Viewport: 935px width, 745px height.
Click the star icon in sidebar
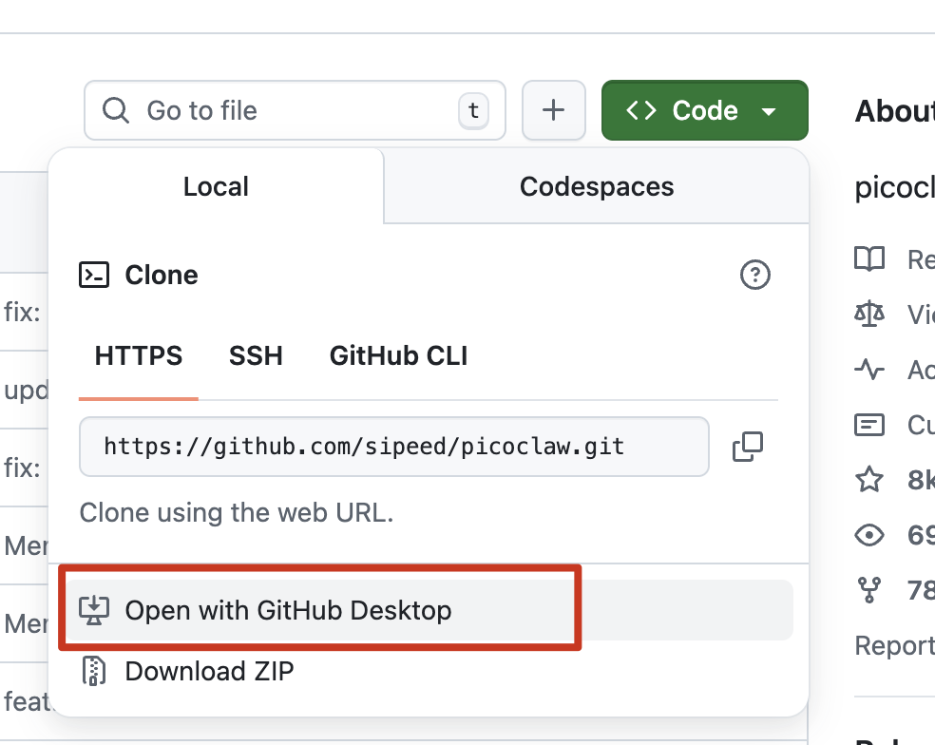pyautogui.click(x=869, y=480)
